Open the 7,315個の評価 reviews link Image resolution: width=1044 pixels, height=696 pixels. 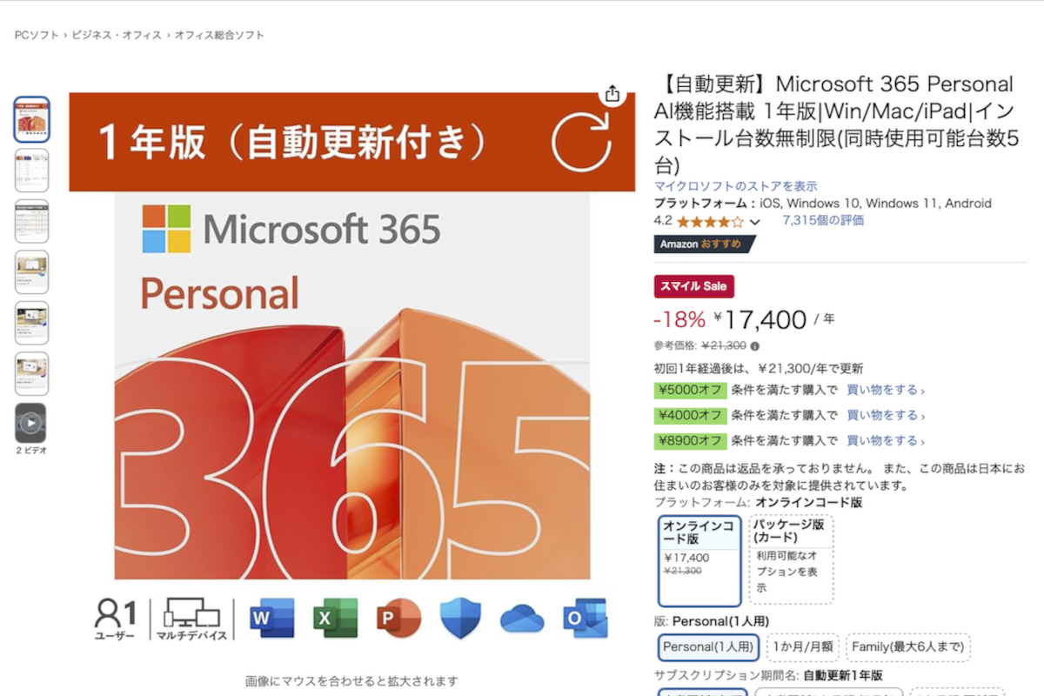[823, 220]
